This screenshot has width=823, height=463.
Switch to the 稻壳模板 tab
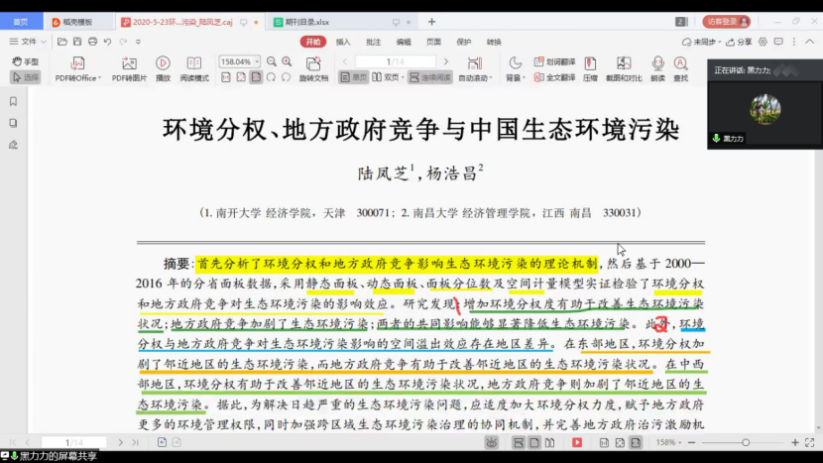click(x=77, y=22)
